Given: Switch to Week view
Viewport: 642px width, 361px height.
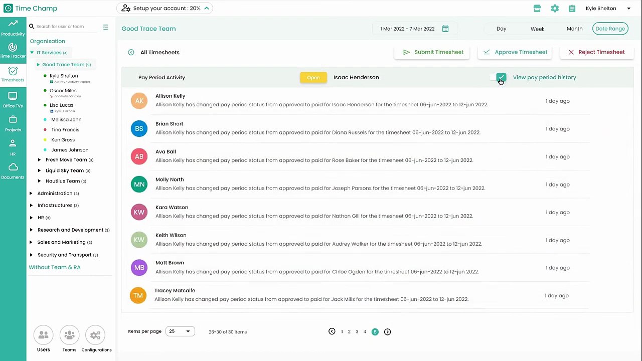Looking at the screenshot, I should (537, 29).
